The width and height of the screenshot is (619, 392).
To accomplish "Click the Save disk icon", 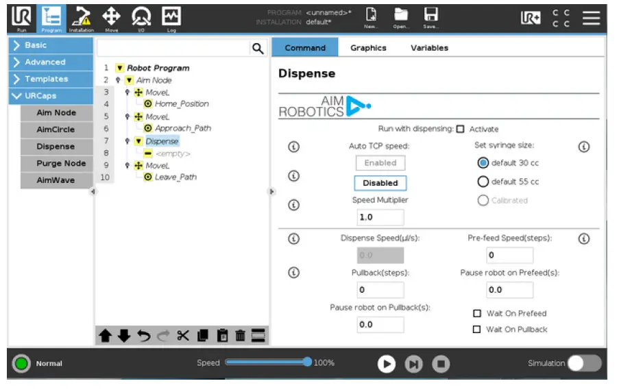I will point(430,18).
